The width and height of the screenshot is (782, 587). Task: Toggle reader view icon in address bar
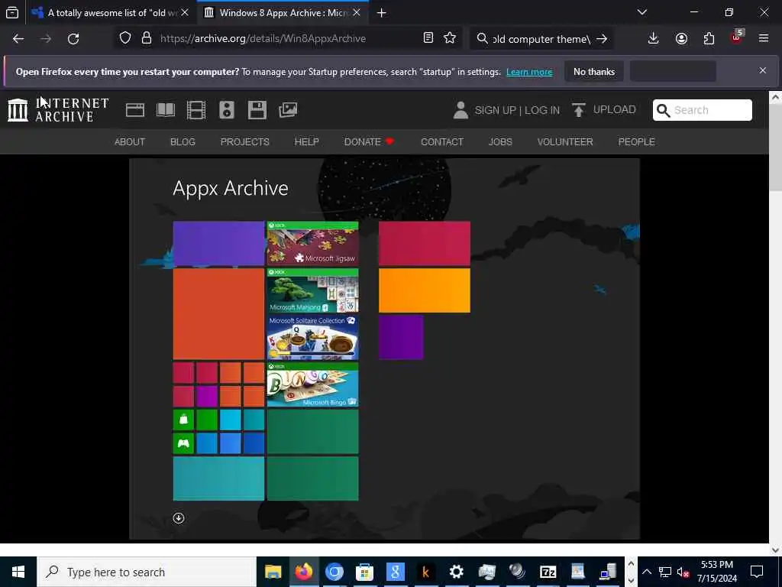click(428, 38)
